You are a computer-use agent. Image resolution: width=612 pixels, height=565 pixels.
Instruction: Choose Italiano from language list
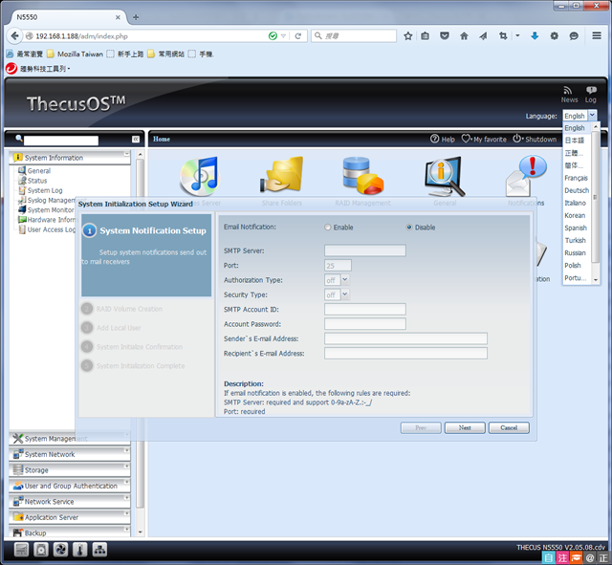[575, 203]
